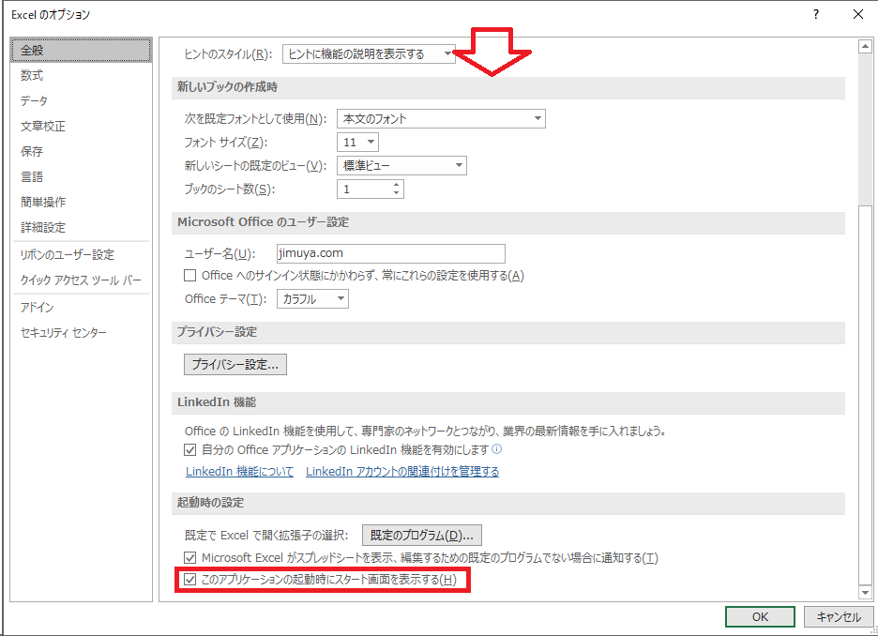The image size is (878, 636).
Task: Select the 数式 category
Action: 82,75
